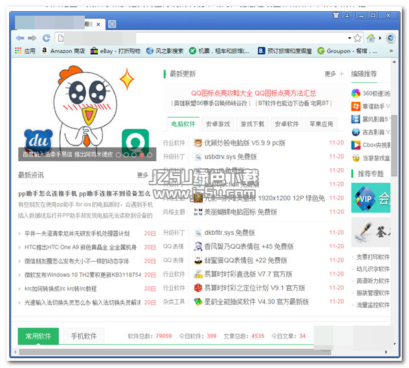Click the 易算时时彩直选版 icon
409x368 pixels.
coord(198,274)
